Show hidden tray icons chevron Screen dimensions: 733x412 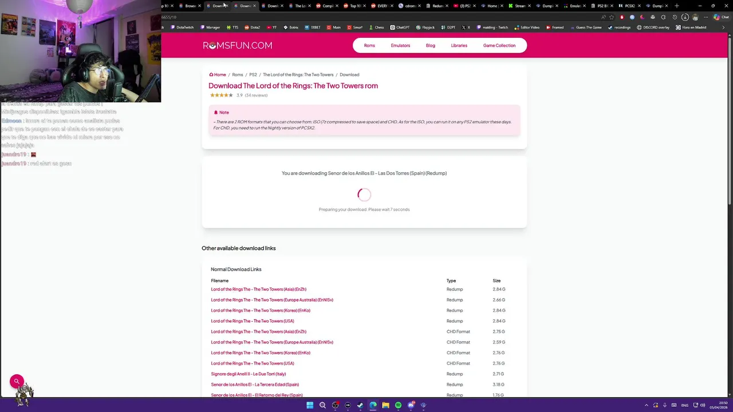point(647,405)
